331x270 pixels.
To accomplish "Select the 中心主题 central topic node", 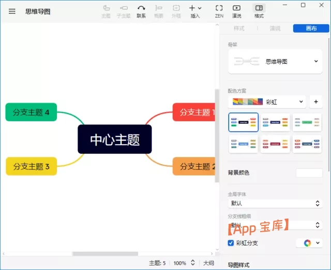I will [x=115, y=139].
